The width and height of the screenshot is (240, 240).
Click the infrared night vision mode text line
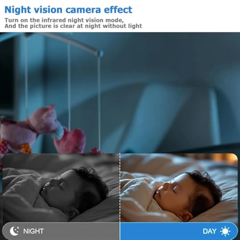(64, 20)
